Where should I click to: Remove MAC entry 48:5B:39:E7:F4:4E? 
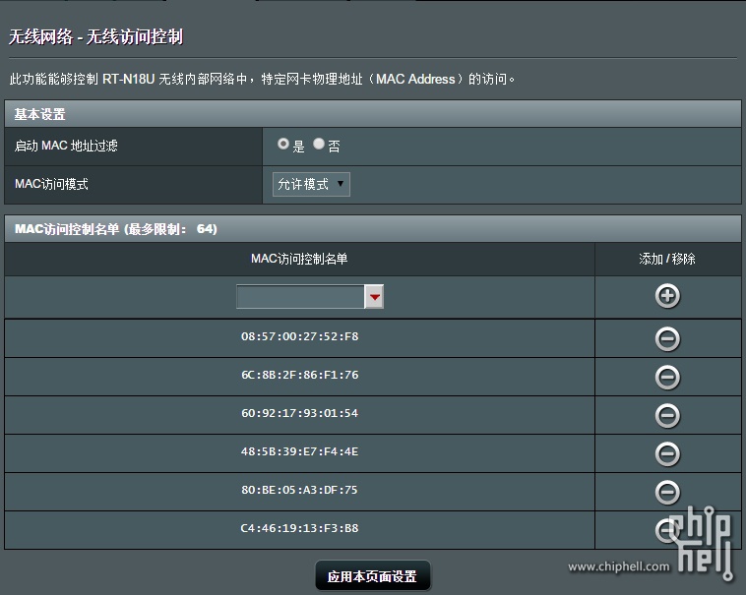(x=667, y=453)
